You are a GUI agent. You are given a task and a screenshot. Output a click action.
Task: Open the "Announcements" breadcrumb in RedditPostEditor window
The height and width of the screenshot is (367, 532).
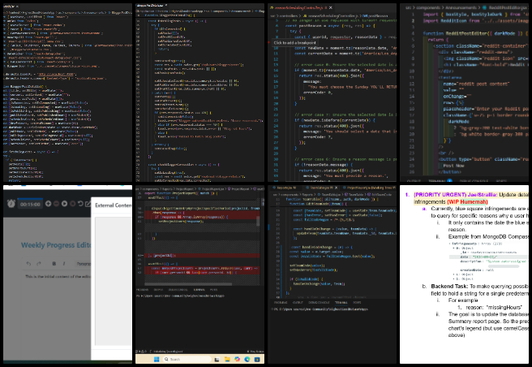coord(461,7)
